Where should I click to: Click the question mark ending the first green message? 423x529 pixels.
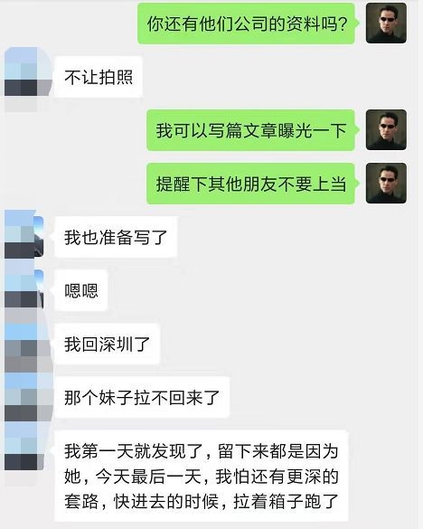click(x=342, y=24)
